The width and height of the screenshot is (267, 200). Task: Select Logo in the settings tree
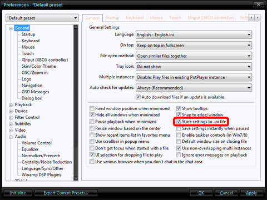point(26,79)
